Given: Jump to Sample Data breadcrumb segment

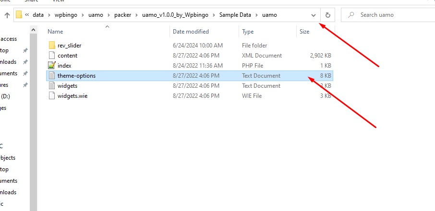Looking at the screenshot, I should coord(236,15).
